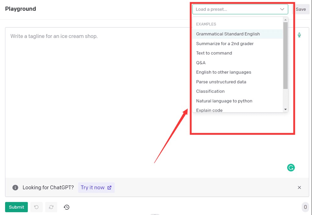The width and height of the screenshot is (312, 215).
Task: Click the regenerate refresh icon
Action: tap(51, 207)
